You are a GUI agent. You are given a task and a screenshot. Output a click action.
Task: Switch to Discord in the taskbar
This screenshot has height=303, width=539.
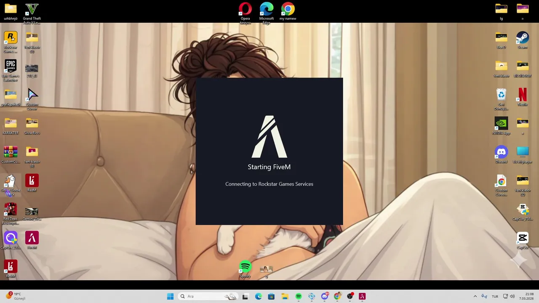(324, 296)
